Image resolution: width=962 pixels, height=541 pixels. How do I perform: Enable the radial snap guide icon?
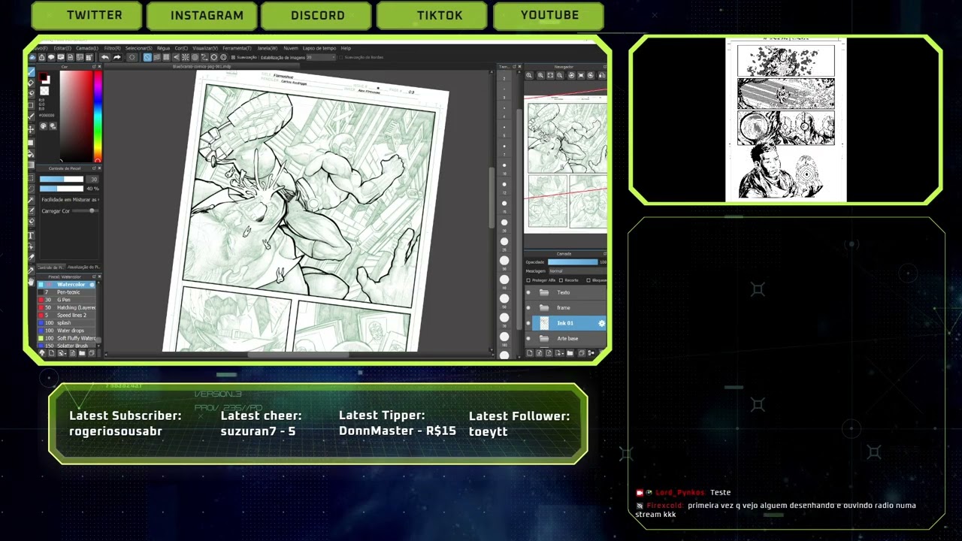pos(185,57)
